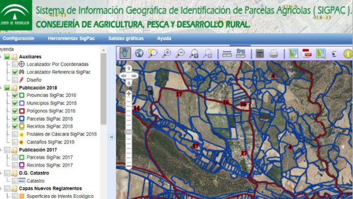
Task: Uncheck Parcelas SigPac 2018 layer
Action: (x=15, y=119)
